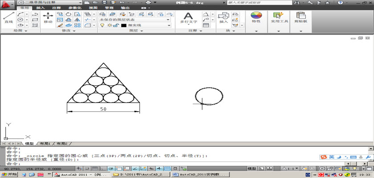The image size is (374, 178).
Task: Activate the Move (移动) tool
Action: 48,17
